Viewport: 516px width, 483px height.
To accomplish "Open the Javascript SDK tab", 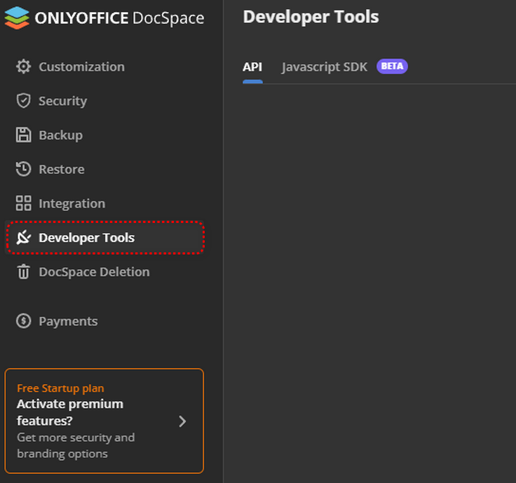I will coord(324,67).
